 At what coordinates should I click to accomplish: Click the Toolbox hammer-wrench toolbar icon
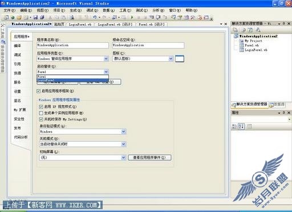(193, 18)
